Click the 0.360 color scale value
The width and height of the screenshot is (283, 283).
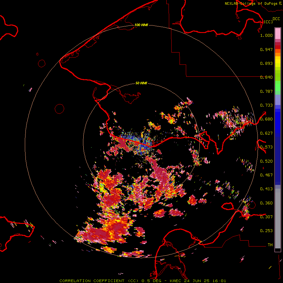(x=266, y=203)
